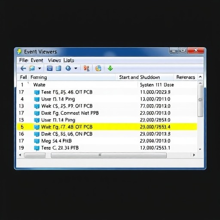Select the 'Wek' row
Viewport: 220px width, 220px height.
click(x=107, y=106)
